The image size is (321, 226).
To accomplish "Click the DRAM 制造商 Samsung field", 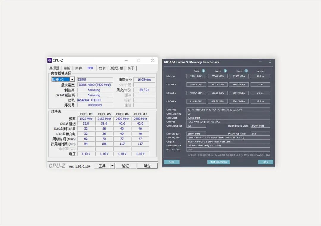I will (95, 95).
